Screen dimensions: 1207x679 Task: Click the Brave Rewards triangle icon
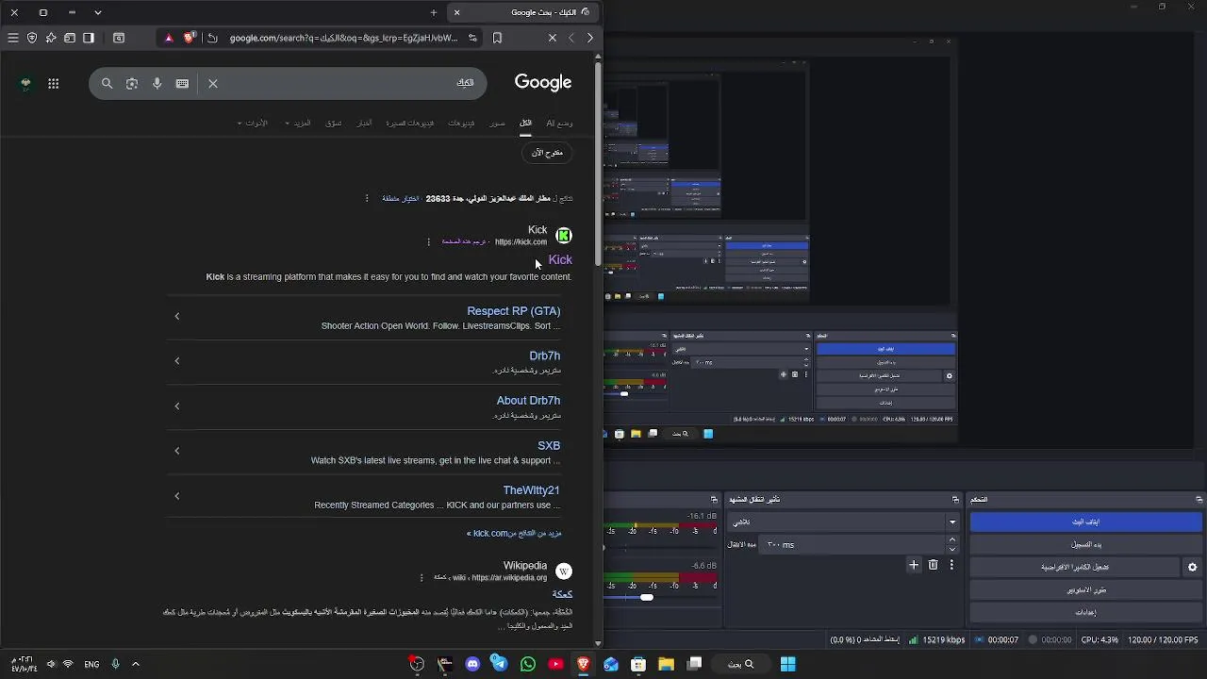[x=169, y=38]
